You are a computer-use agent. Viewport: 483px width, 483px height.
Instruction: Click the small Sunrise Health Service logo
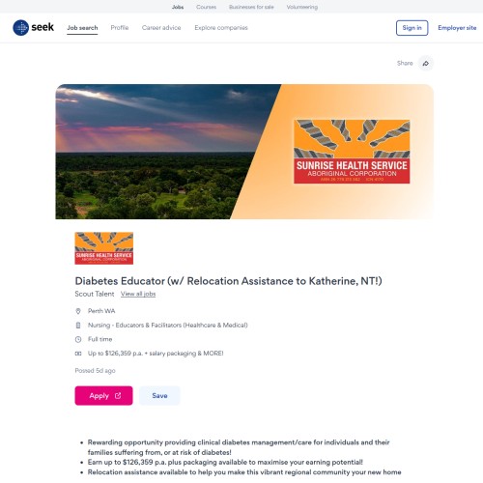point(104,248)
